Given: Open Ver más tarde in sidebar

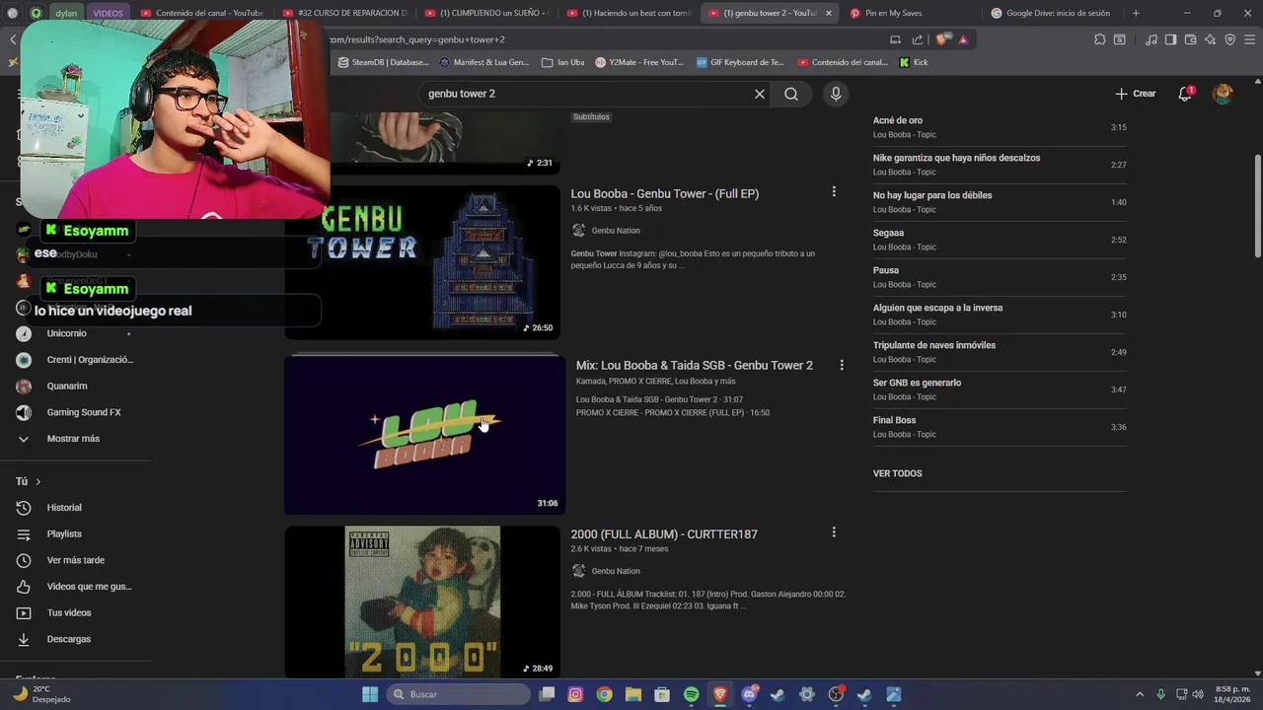Looking at the screenshot, I should point(75,560).
